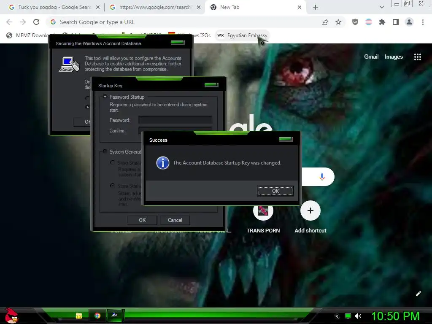This screenshot has height=324, width=432.
Task: Open File Explorer from the taskbar
Action: click(x=79, y=316)
